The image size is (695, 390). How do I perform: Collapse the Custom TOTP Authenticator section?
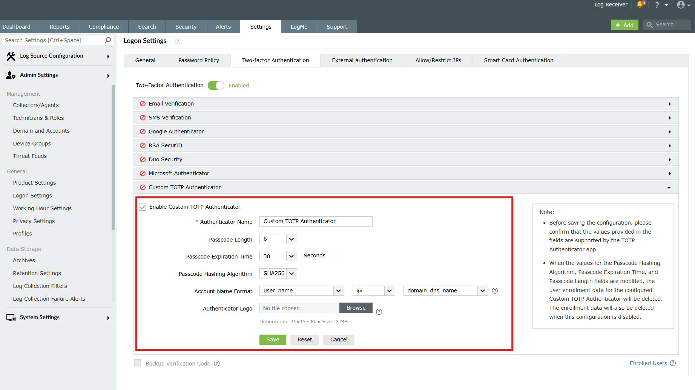pyautogui.click(x=669, y=188)
